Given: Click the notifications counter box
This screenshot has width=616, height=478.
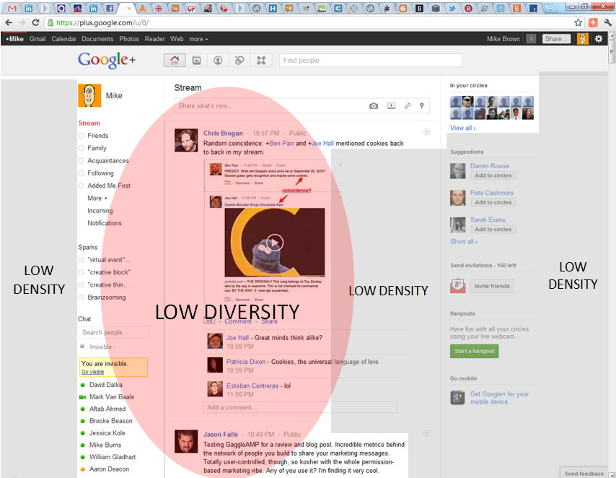Looking at the screenshot, I should click(531, 38).
